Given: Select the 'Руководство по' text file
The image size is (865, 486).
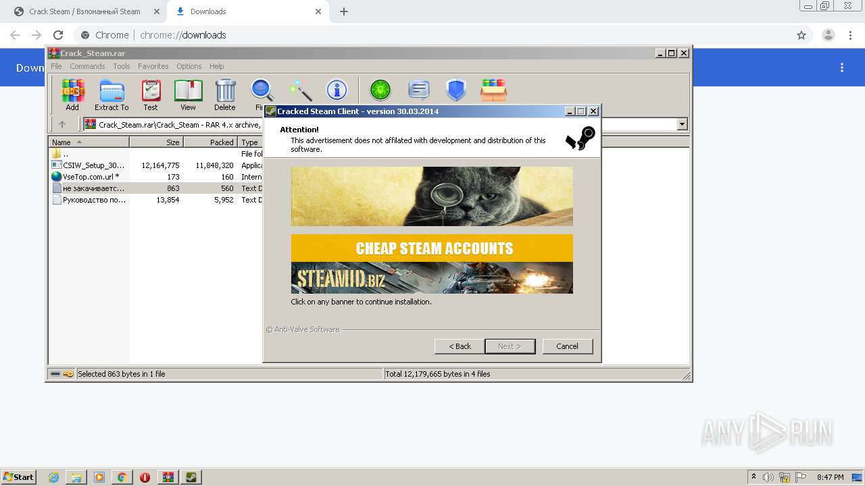Looking at the screenshot, I should click(x=89, y=200).
